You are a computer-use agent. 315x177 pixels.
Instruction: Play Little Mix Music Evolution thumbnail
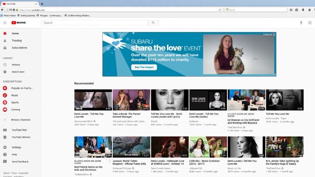point(208,147)
